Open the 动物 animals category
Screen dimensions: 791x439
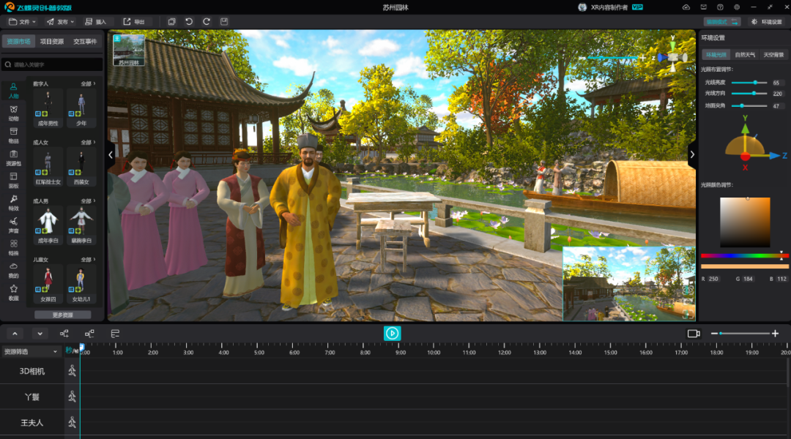click(14, 113)
